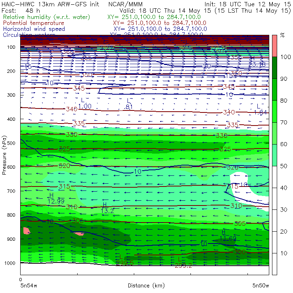Click the 100 hPa pressure axis tick label

11,47
